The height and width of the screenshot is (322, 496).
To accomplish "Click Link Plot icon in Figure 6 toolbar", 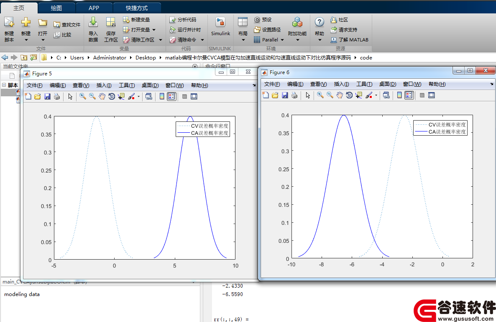I will 386,95.
